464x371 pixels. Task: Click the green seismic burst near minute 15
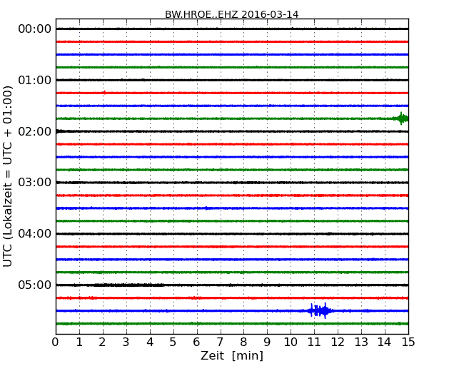coord(401,118)
